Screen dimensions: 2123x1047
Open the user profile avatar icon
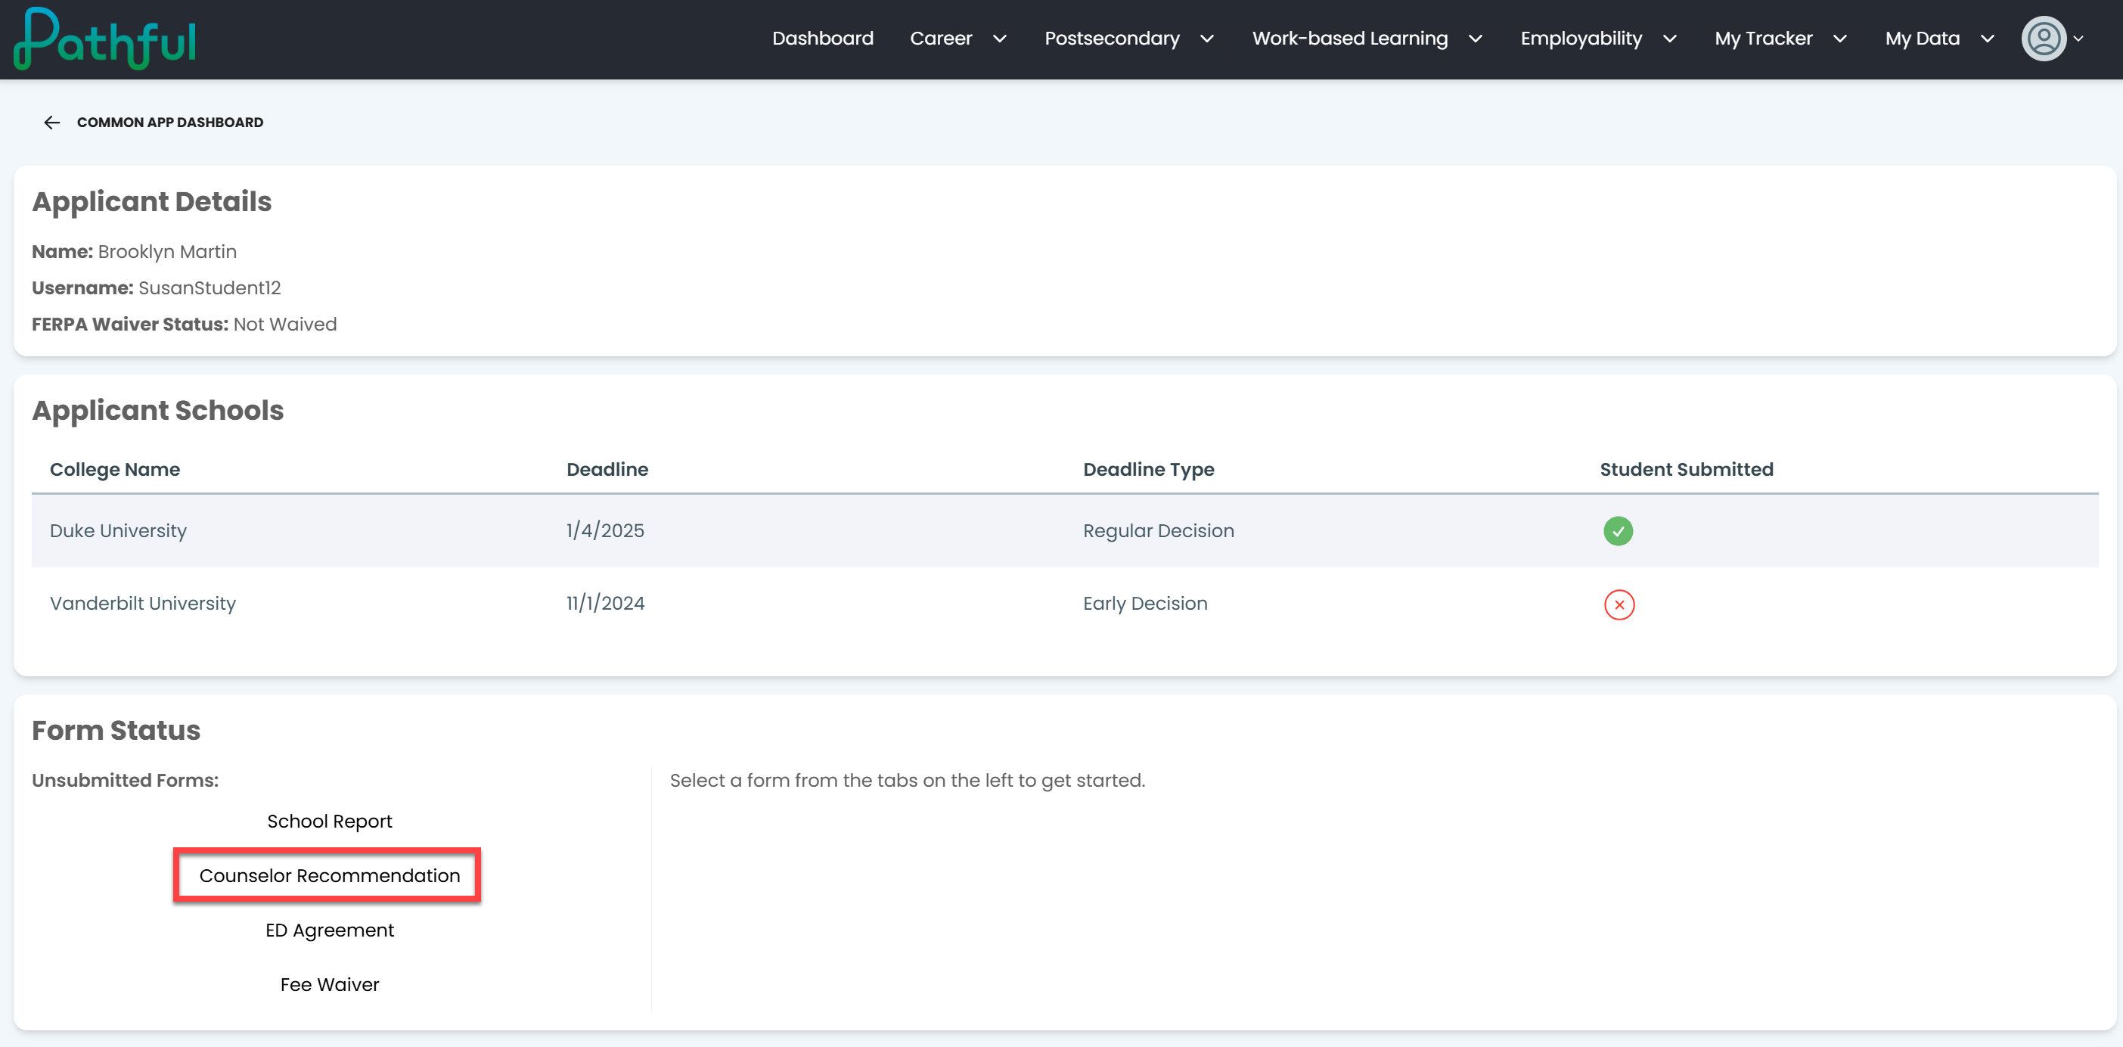click(x=2043, y=39)
